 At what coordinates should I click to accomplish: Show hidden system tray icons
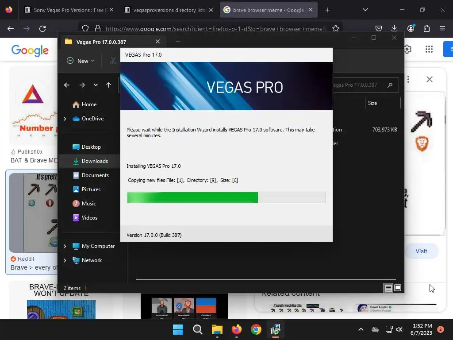click(x=361, y=329)
